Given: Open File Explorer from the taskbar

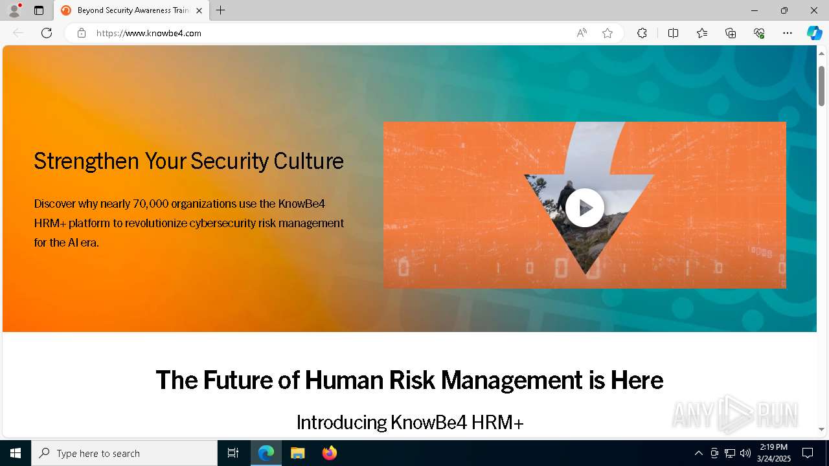Looking at the screenshot, I should click(297, 453).
